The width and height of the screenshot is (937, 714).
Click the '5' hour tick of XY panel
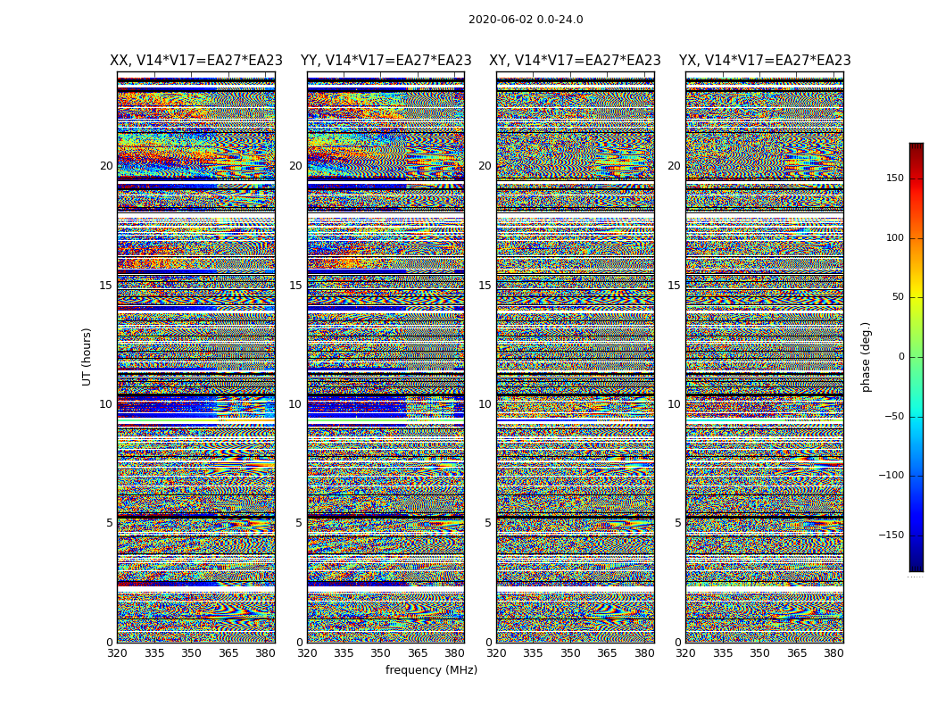point(489,523)
